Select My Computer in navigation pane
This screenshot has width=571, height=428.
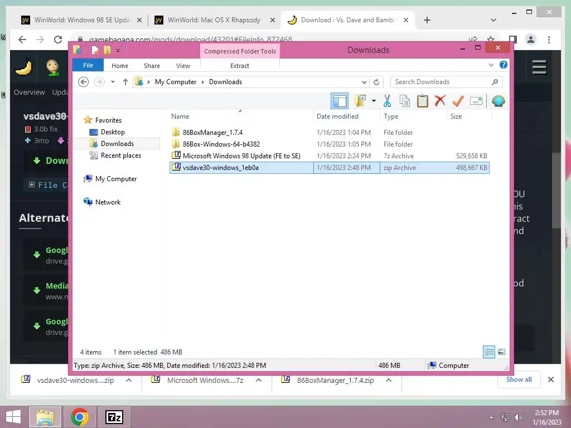point(116,179)
